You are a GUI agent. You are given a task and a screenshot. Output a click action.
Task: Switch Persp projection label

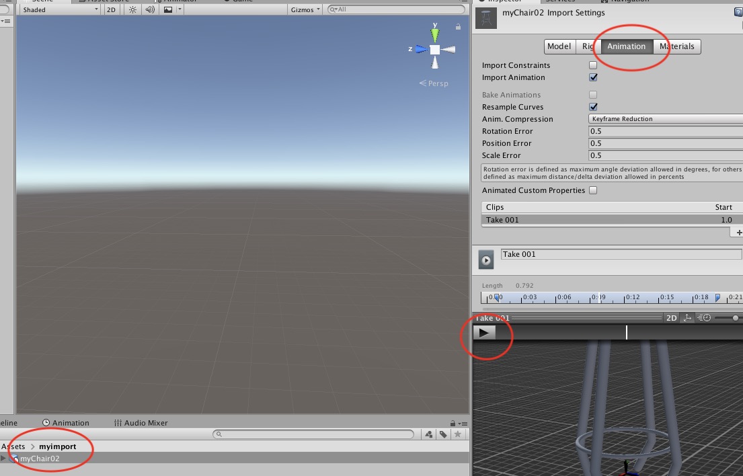[434, 83]
